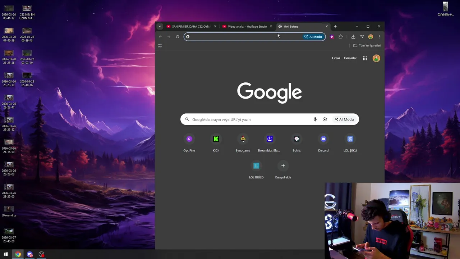This screenshot has width=460, height=259.
Task: Open the Extensions puzzle icon
Action: 341,37
